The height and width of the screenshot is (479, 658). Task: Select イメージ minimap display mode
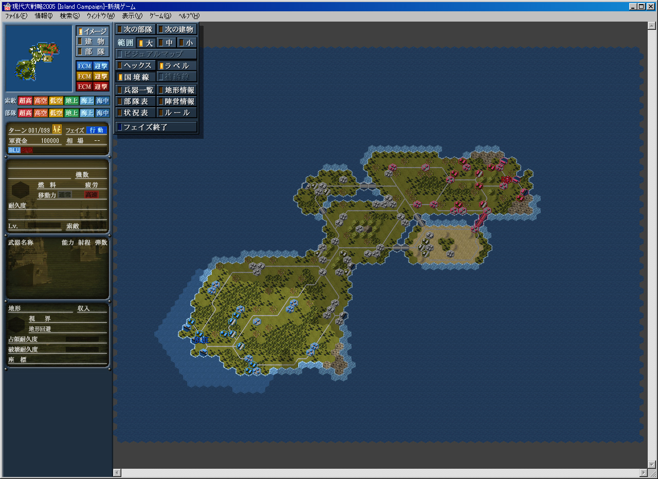pos(93,31)
